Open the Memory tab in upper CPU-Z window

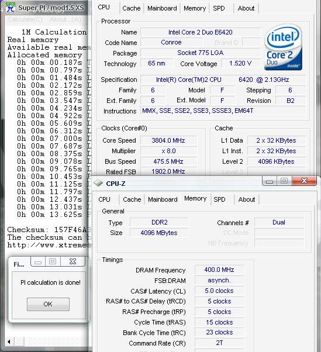tap(195, 8)
